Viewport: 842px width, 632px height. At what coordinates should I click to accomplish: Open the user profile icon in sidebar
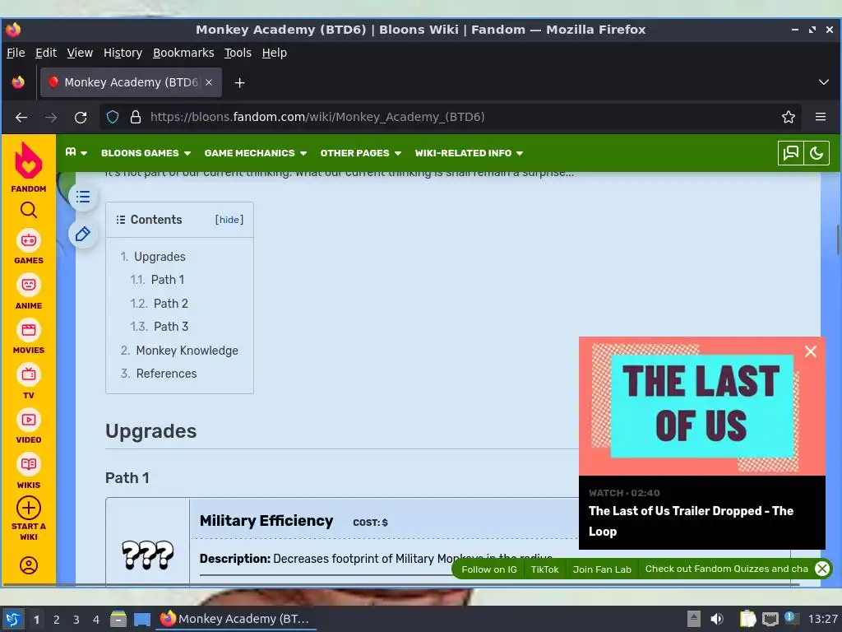[x=29, y=565]
